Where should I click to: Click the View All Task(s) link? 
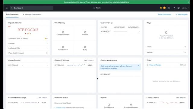tap(155, 65)
